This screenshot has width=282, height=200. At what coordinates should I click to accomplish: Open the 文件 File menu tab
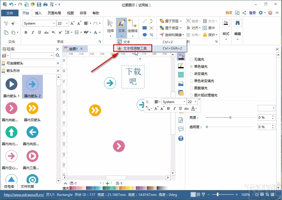pyautogui.click(x=10, y=13)
